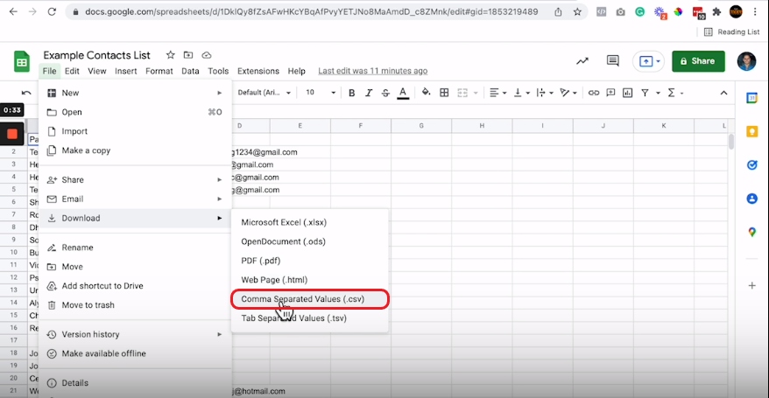Image resolution: width=769 pixels, height=398 pixels.
Task: Open the borders tool
Action: 444,93
